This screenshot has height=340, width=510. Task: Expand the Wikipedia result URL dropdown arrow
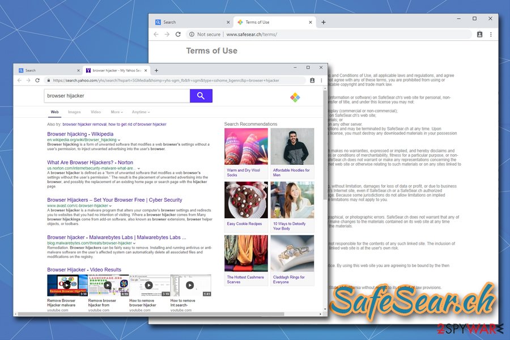(119, 140)
